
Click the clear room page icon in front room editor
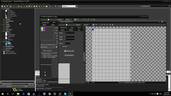(67, 25)
